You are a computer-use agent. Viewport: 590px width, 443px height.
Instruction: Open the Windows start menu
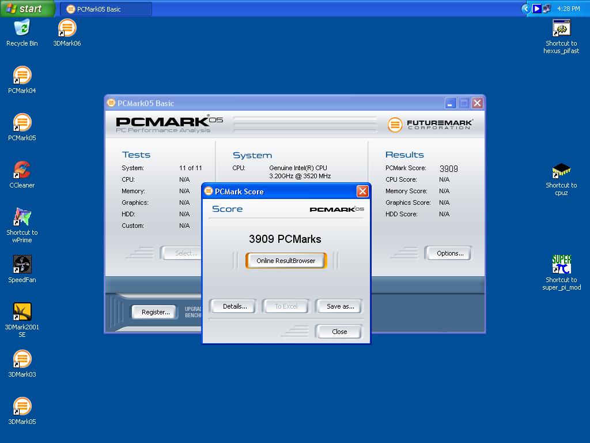[x=27, y=9]
